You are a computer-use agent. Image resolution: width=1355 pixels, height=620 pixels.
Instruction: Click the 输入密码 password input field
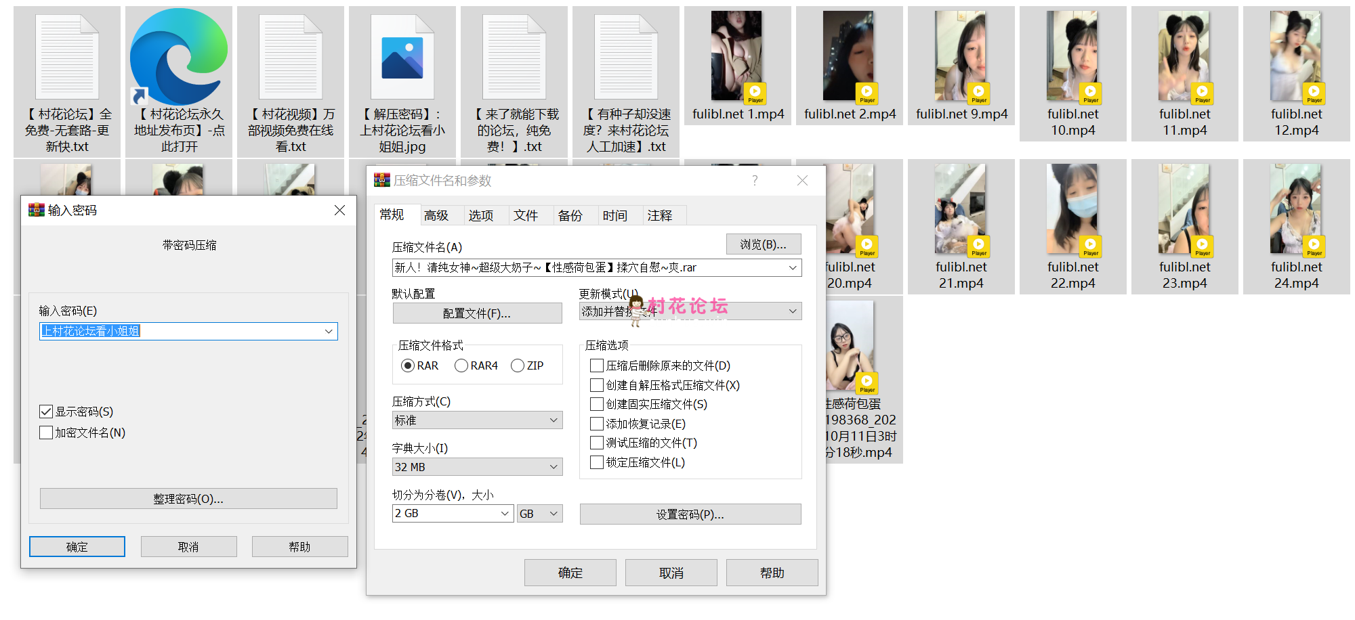tap(182, 331)
